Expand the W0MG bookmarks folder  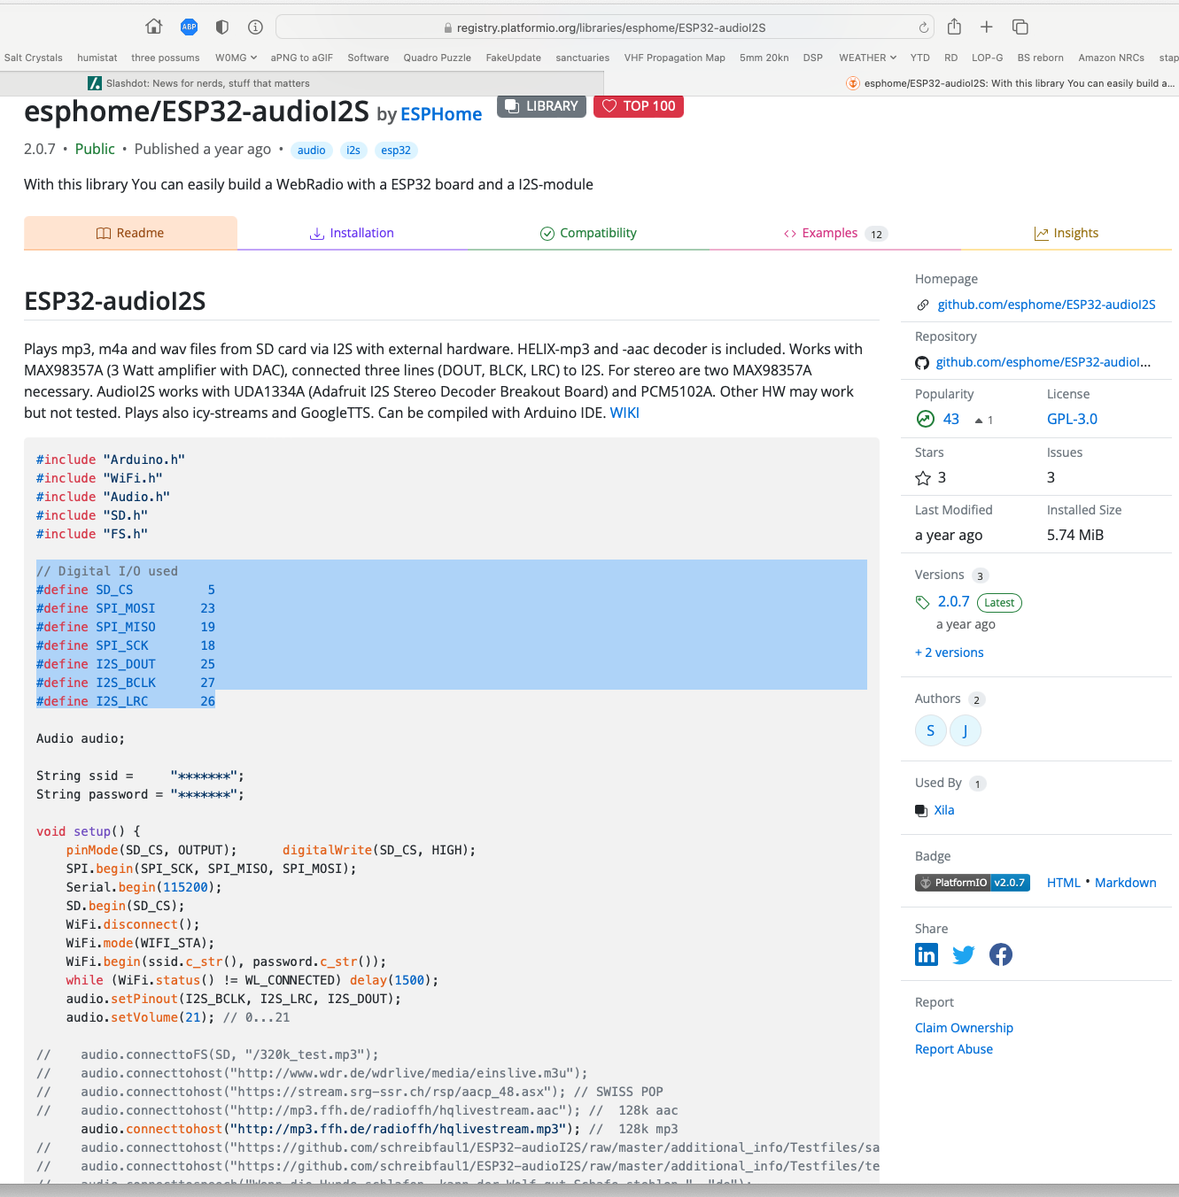click(x=236, y=58)
